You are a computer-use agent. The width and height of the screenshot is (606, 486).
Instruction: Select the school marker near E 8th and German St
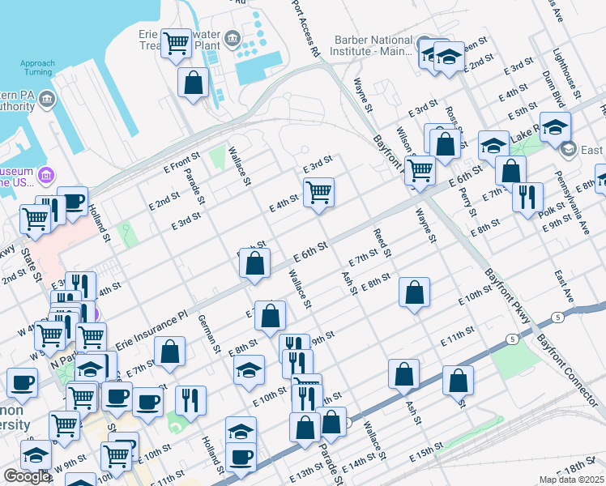(x=250, y=369)
